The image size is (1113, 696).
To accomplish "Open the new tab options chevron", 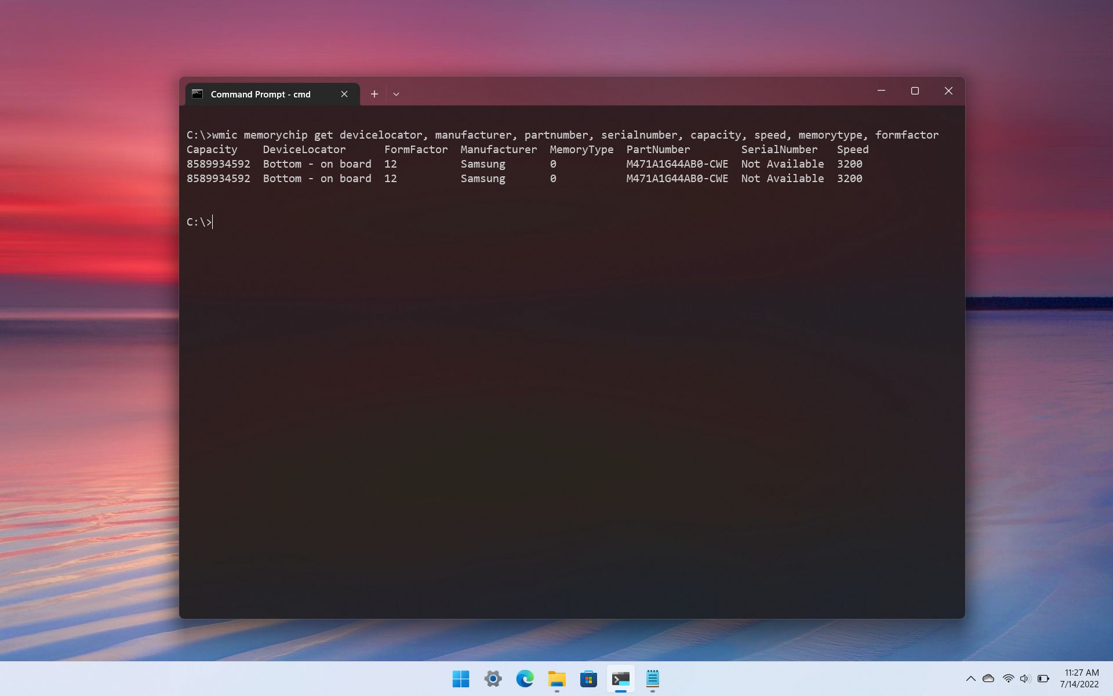I will pyautogui.click(x=396, y=93).
